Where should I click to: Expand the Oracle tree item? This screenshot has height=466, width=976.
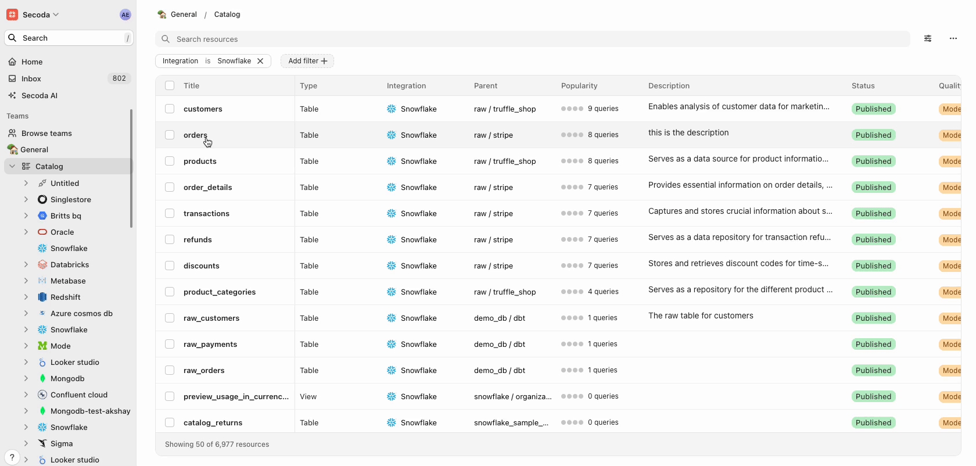click(26, 232)
